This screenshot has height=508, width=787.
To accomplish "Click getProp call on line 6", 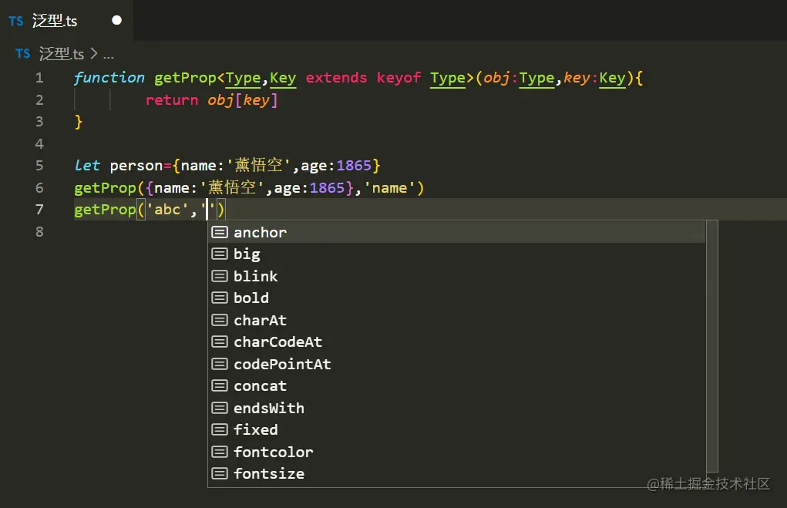I will pyautogui.click(x=105, y=188).
